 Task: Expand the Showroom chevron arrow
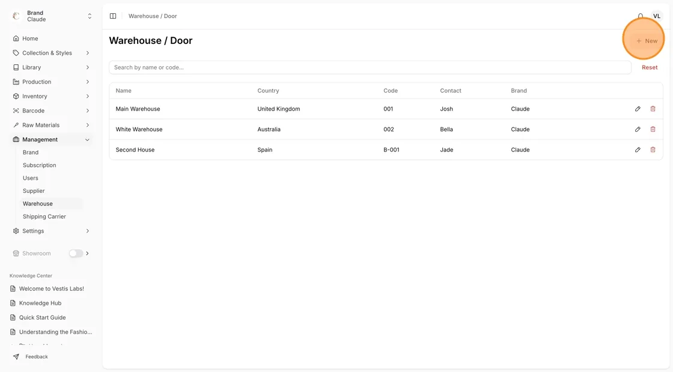click(x=88, y=254)
